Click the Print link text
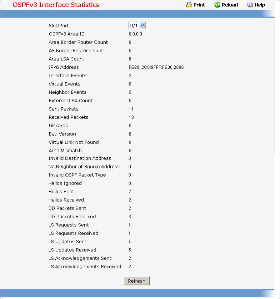 coord(199,5)
